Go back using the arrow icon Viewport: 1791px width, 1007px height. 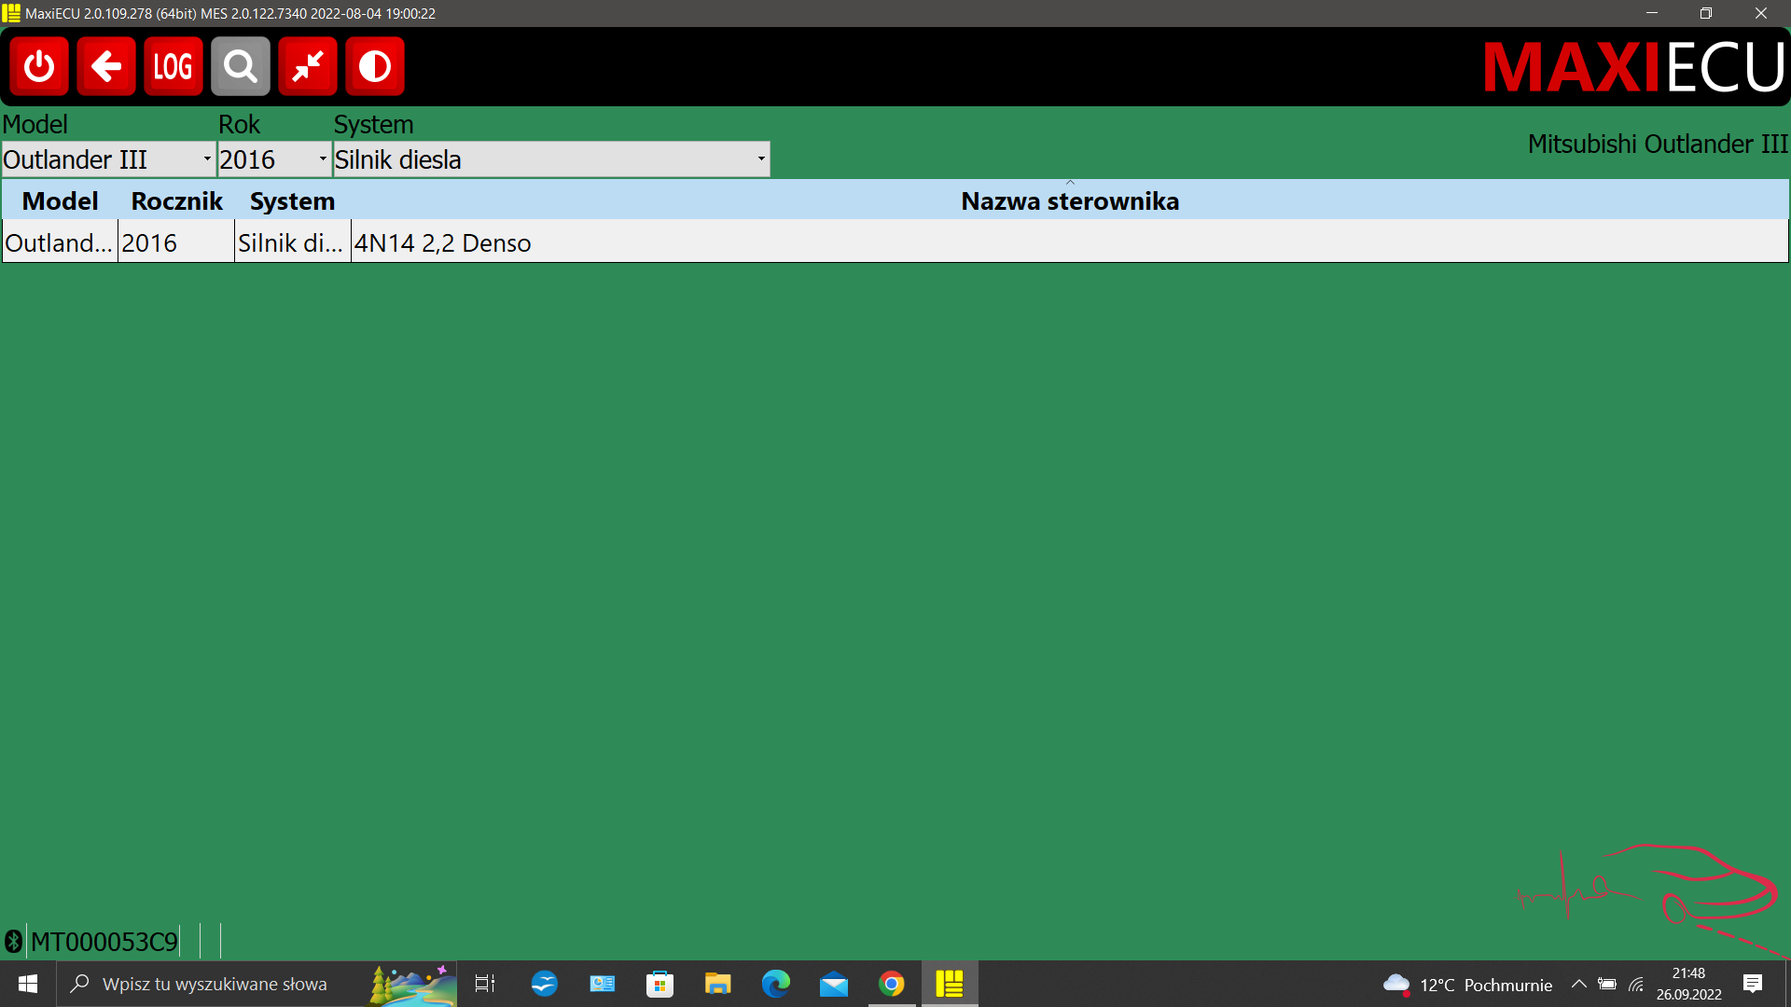pyautogui.click(x=106, y=66)
